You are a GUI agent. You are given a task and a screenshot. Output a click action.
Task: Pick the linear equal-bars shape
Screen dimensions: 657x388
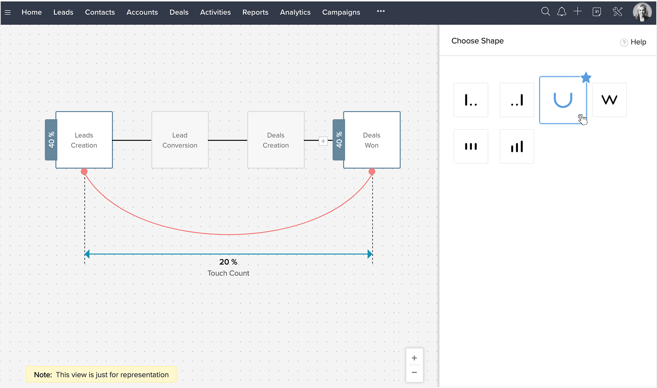pyautogui.click(x=470, y=146)
